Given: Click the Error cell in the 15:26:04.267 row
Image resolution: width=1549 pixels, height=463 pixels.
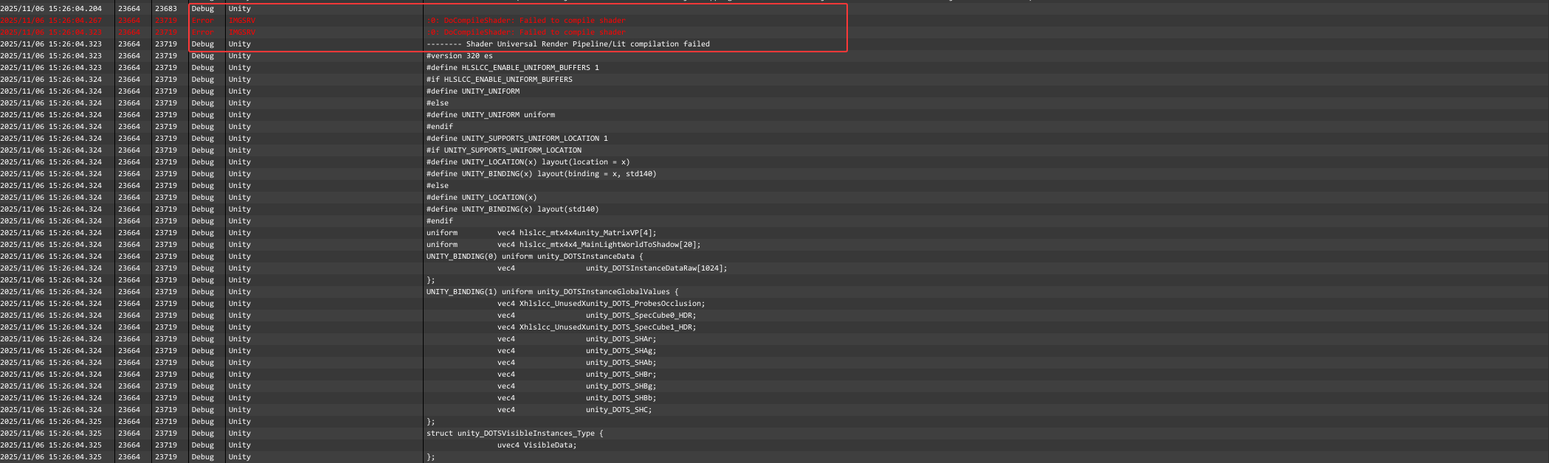Looking at the screenshot, I should click(x=203, y=21).
